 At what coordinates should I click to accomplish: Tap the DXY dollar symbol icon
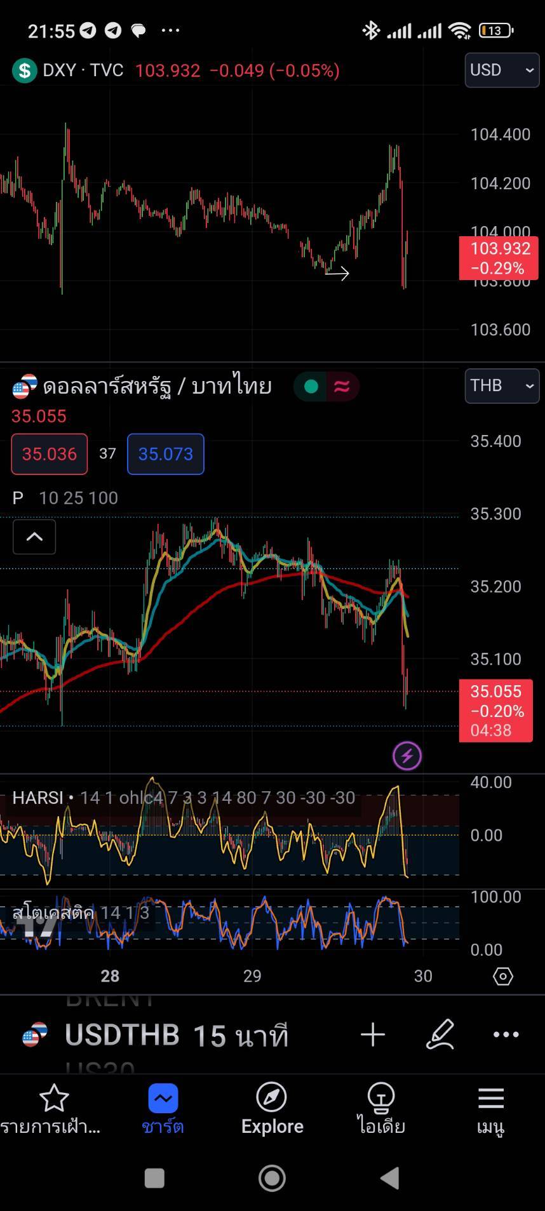[x=24, y=70]
